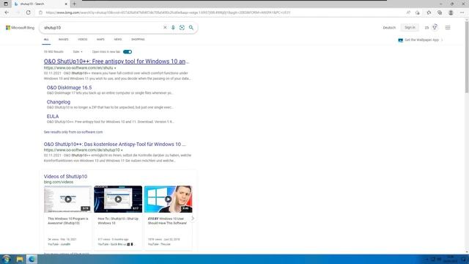Open Bing hamburger settings menu
Viewport: 469px width, 264px height.
coord(448,28)
